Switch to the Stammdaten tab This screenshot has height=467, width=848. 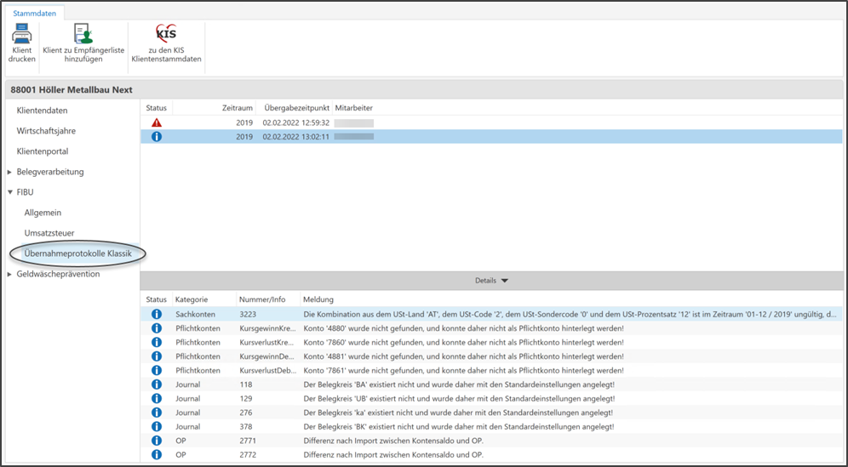click(x=35, y=14)
